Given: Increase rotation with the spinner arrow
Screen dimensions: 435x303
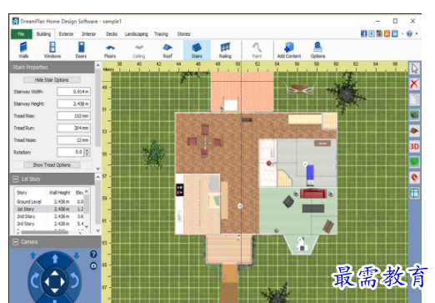Looking at the screenshot, I should coord(87,150).
